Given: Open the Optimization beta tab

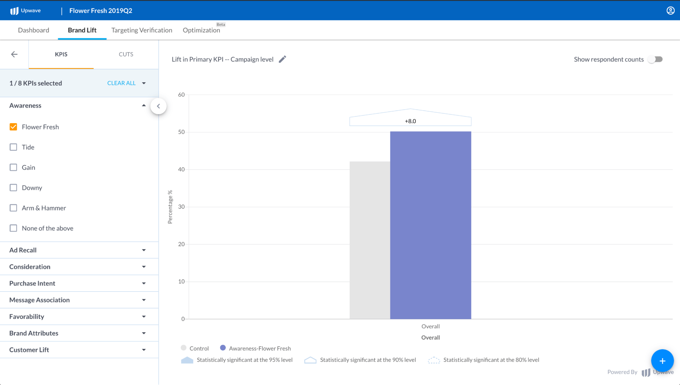Looking at the screenshot, I should (x=201, y=30).
